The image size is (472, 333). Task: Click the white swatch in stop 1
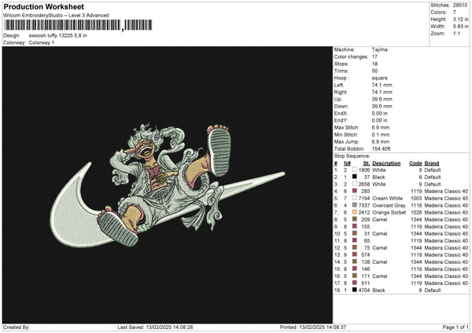coord(355,170)
